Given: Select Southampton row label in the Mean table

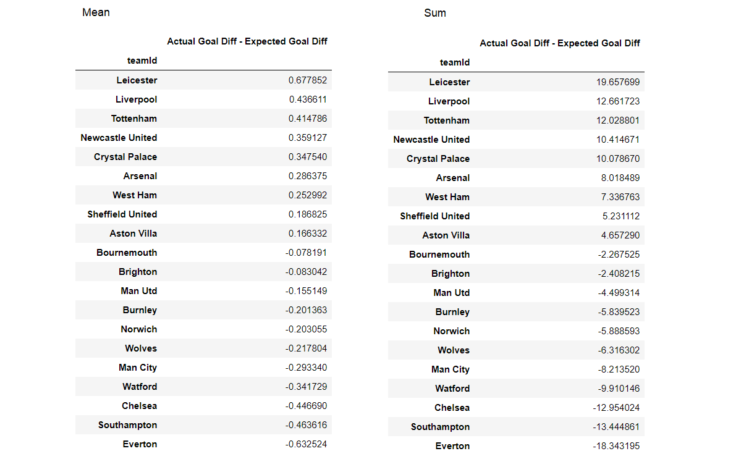Looking at the screenshot, I should pos(127,425).
